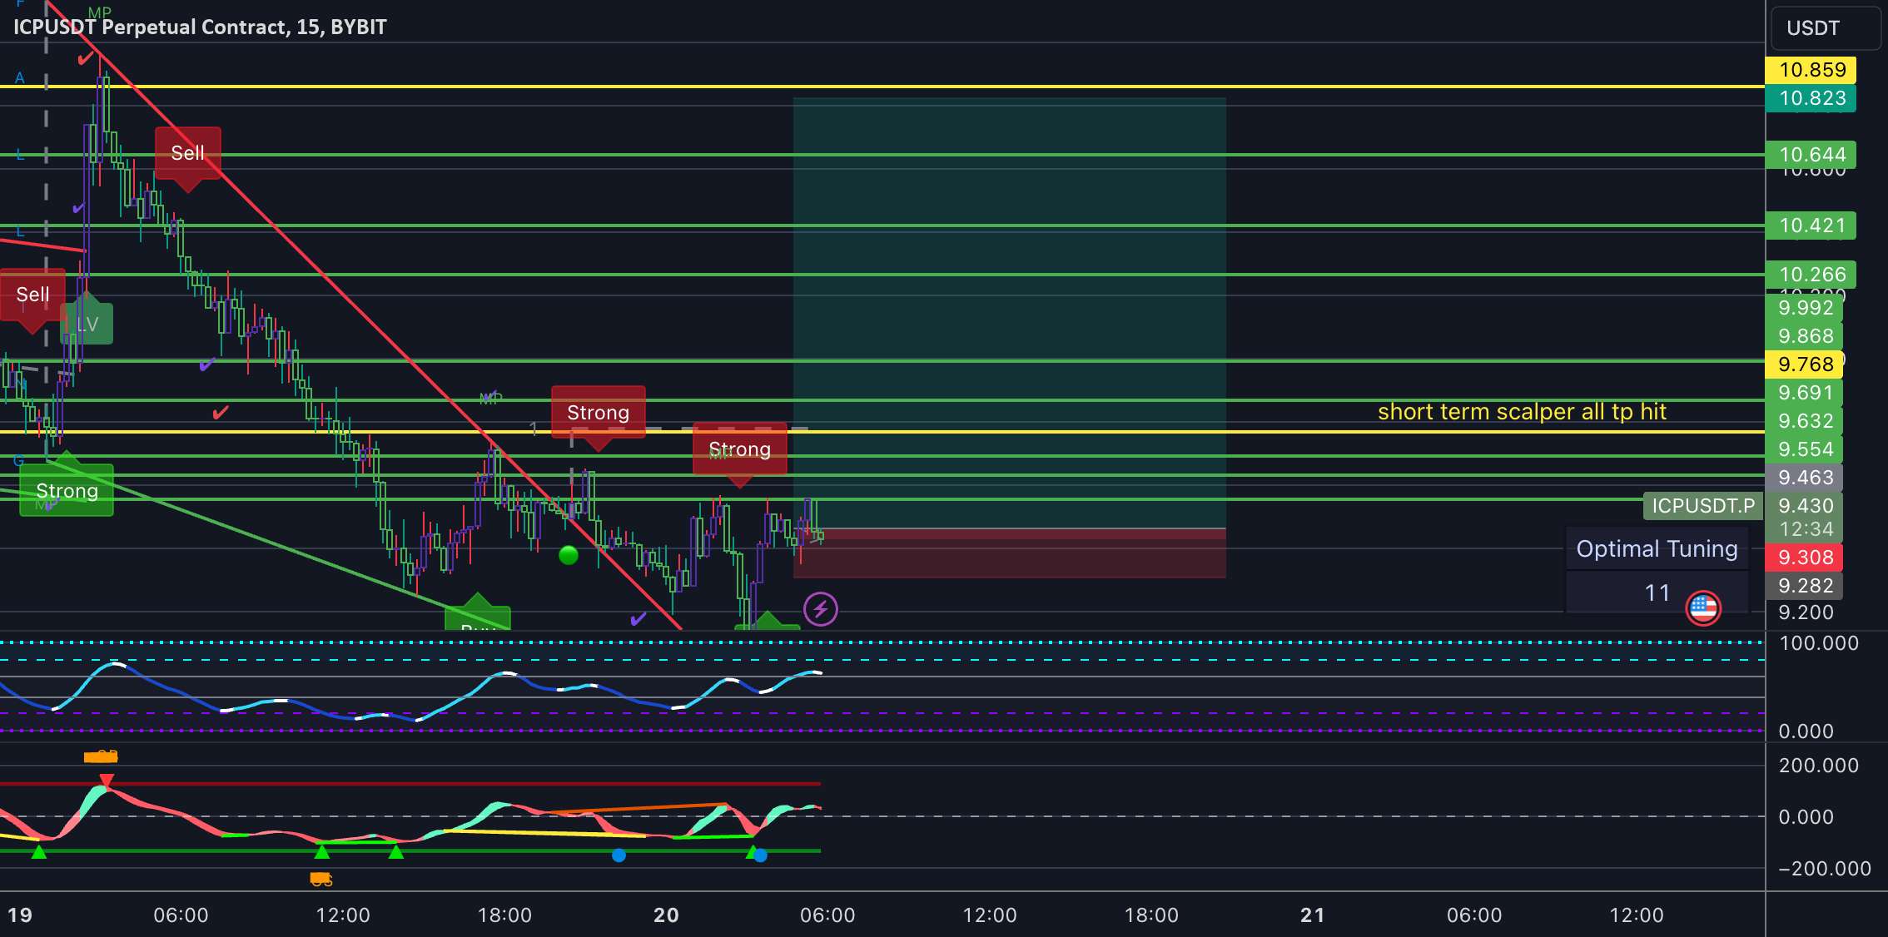
Task: Click the first 18:00 label on time axis
Action: [504, 915]
